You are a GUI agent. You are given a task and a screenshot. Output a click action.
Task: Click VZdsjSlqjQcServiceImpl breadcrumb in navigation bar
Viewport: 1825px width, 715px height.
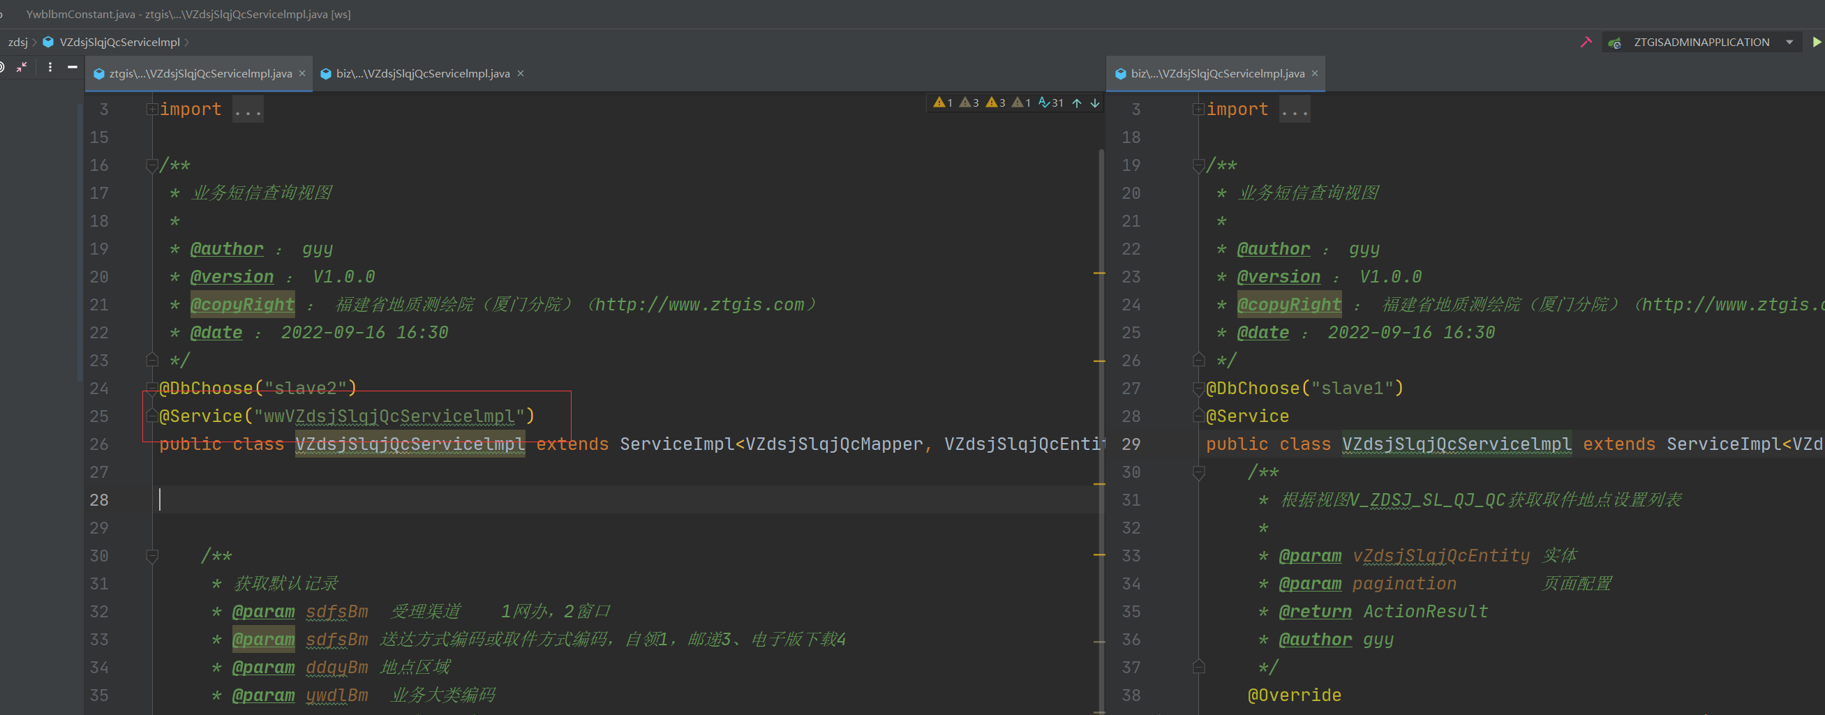pos(119,43)
